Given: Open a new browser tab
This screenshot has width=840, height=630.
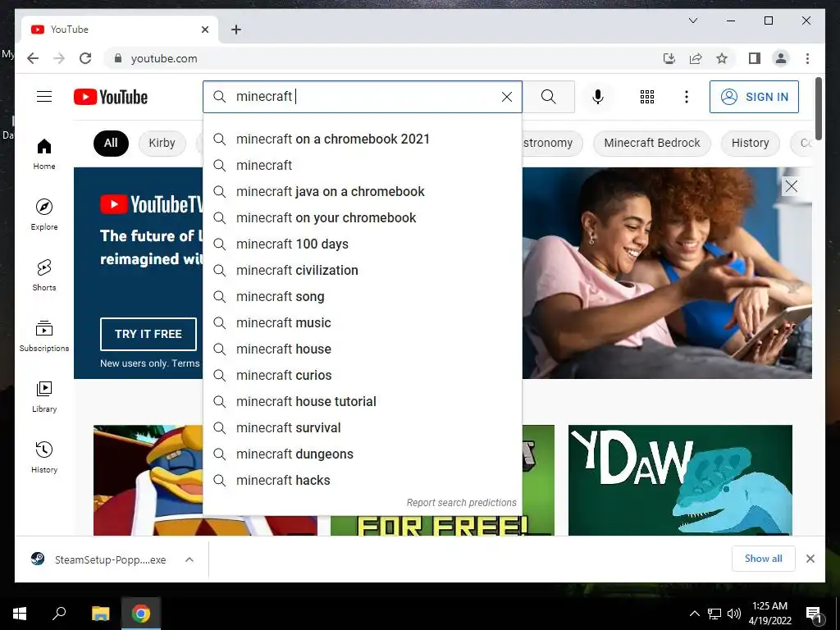Looking at the screenshot, I should tap(236, 30).
